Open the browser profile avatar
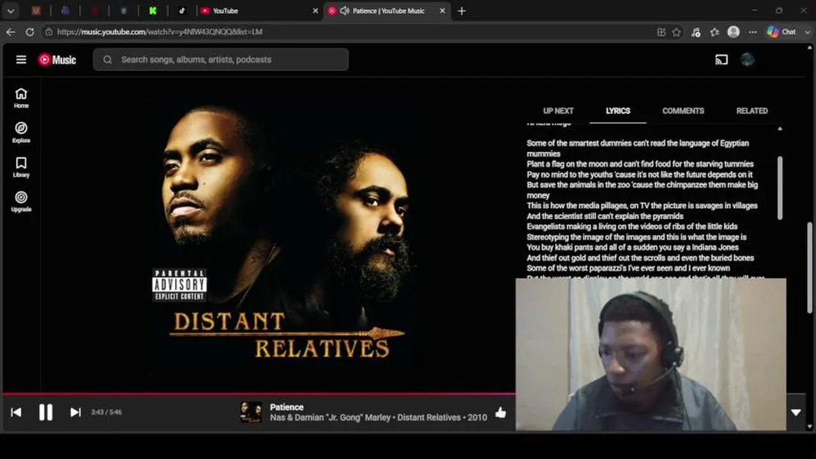816x459 pixels. pyautogui.click(x=734, y=32)
